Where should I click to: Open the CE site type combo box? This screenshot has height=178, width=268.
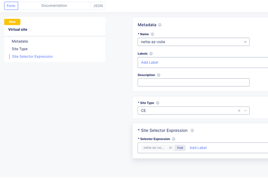[x=188, y=111]
